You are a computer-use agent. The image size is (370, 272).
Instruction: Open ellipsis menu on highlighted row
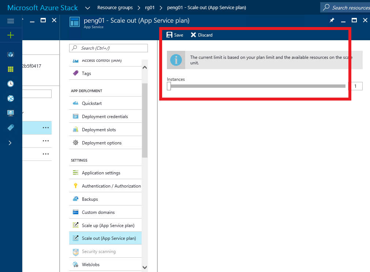click(x=46, y=128)
